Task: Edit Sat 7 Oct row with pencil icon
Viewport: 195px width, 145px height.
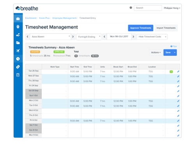Action: point(178,126)
